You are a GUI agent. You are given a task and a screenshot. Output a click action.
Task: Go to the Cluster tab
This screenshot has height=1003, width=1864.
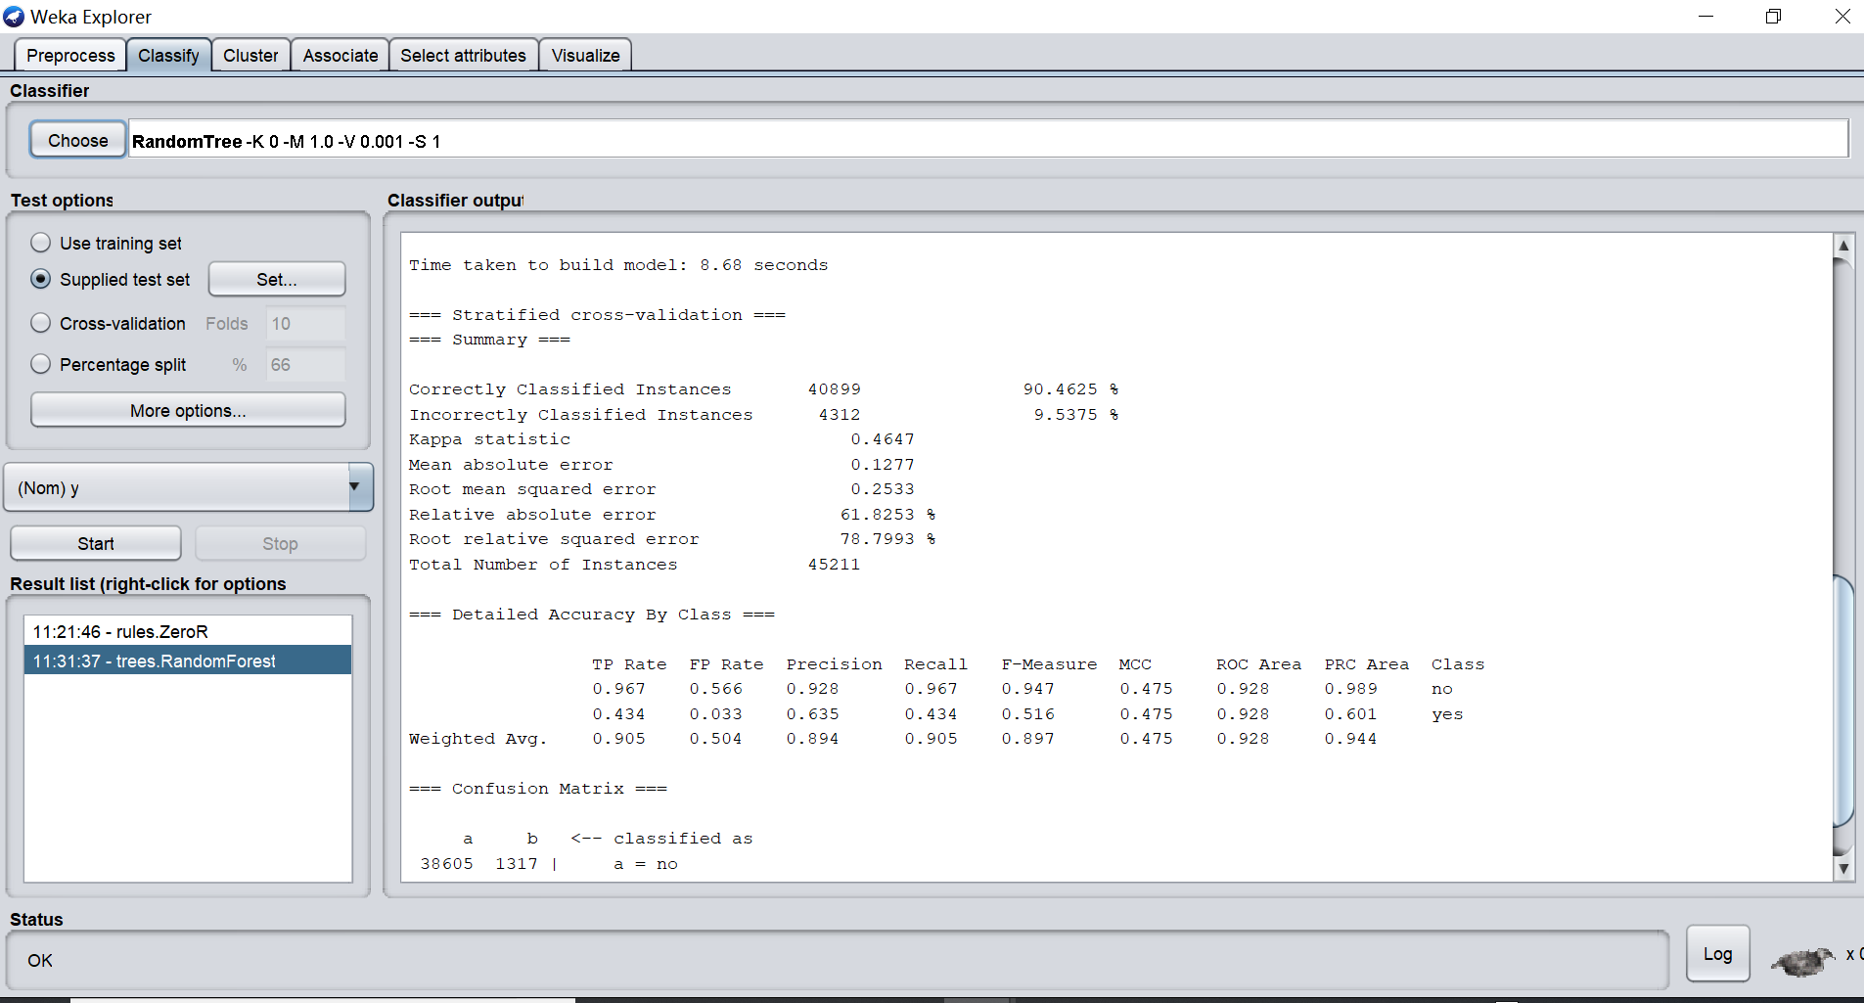click(250, 56)
